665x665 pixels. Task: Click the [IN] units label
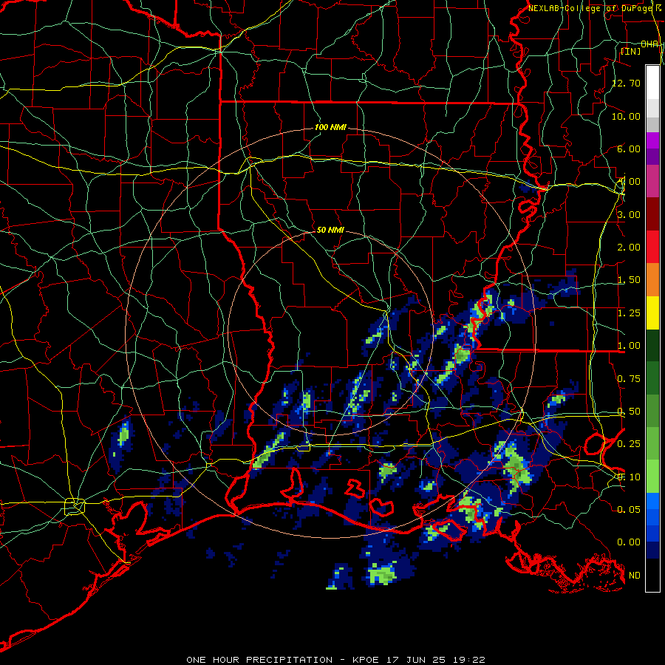click(x=631, y=51)
